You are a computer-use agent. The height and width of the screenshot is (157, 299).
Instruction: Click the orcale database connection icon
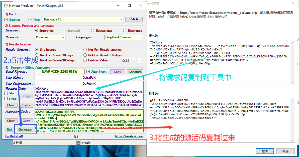click(78, 143)
